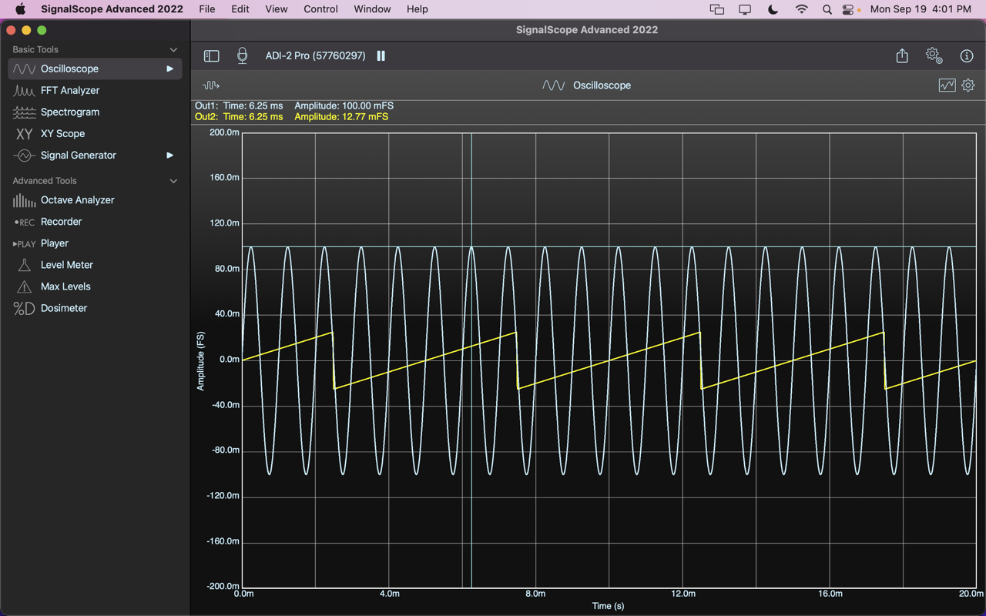Click the date and time display
986x616 pixels.
pyautogui.click(x=921, y=9)
